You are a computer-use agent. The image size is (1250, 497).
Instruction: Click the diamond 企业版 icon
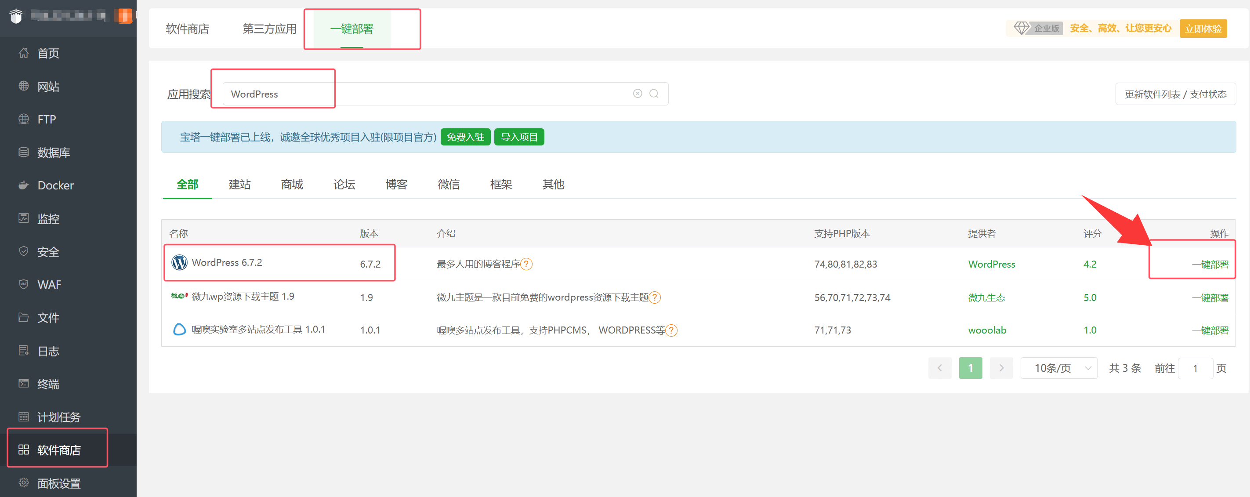pos(1021,28)
